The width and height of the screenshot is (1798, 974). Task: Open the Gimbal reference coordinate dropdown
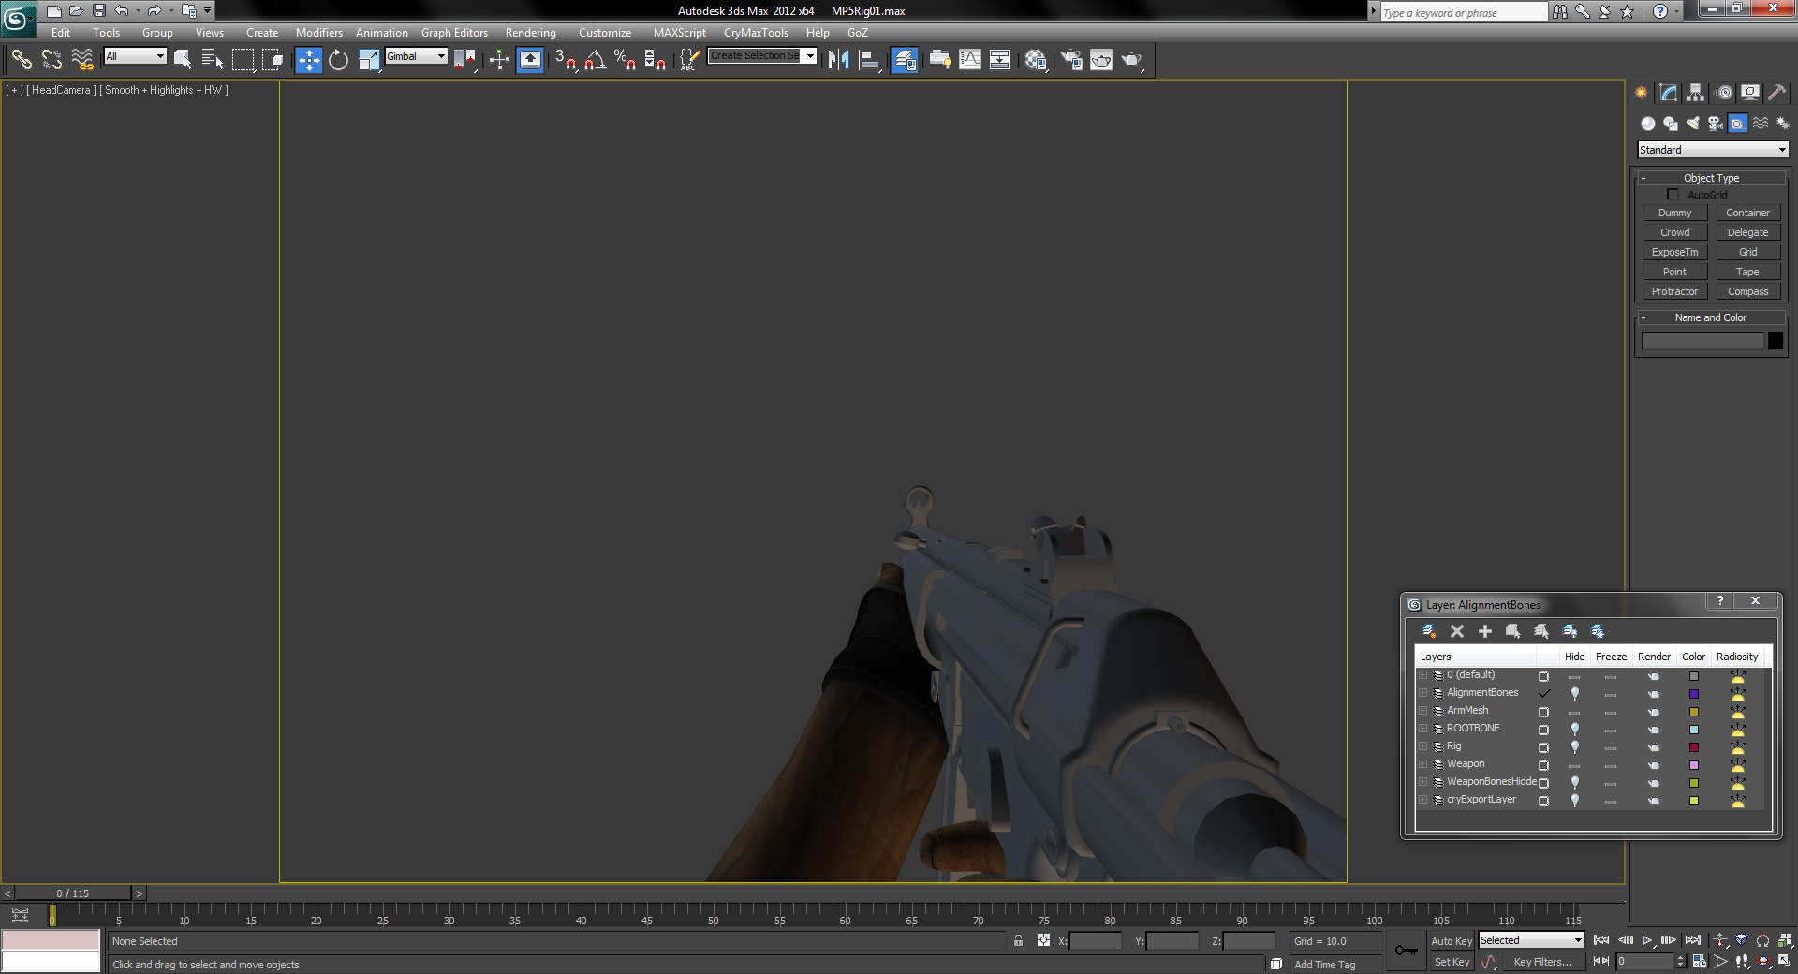click(417, 56)
